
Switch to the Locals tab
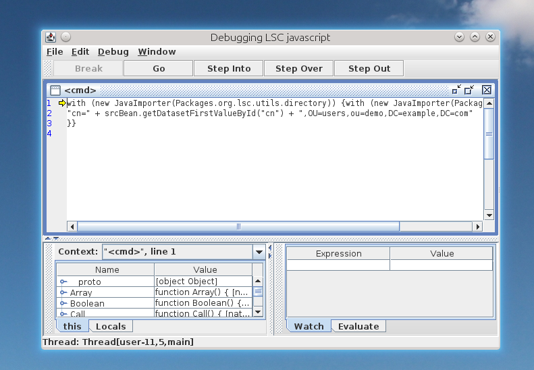point(111,326)
